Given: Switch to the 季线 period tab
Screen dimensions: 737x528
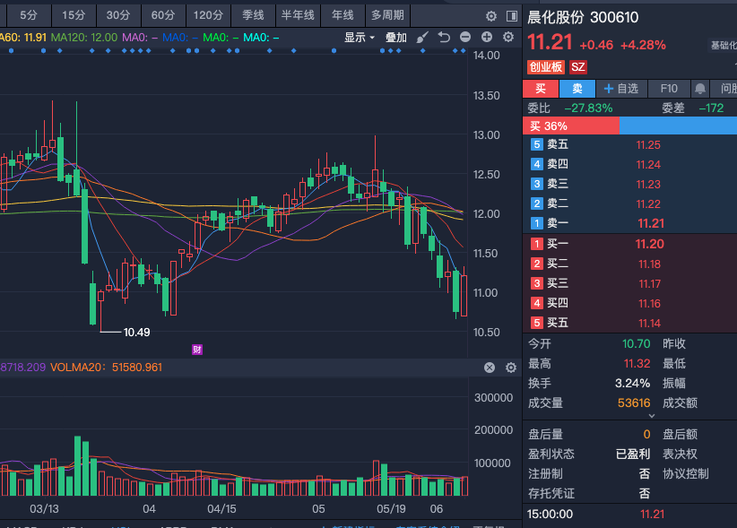Looking at the screenshot, I should [x=253, y=15].
